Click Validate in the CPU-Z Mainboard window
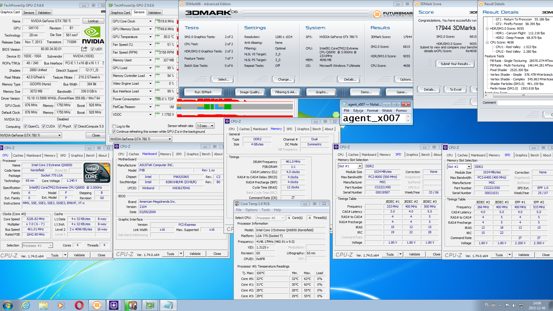 (x=195, y=254)
